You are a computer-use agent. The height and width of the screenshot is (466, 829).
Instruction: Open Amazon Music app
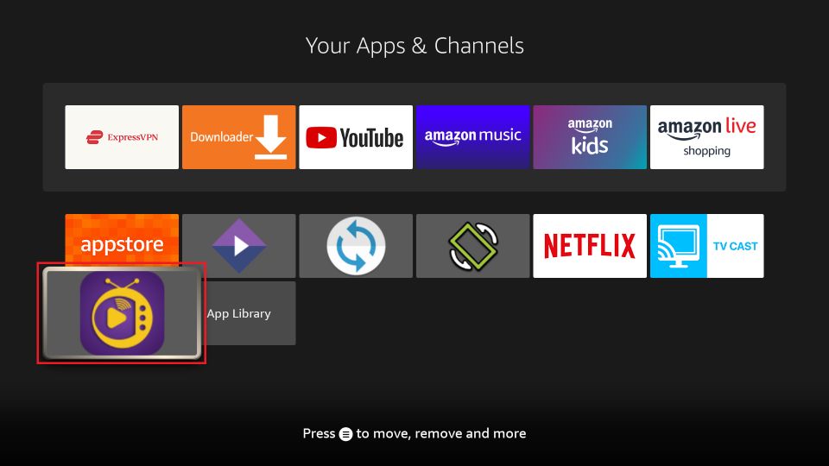(472, 137)
